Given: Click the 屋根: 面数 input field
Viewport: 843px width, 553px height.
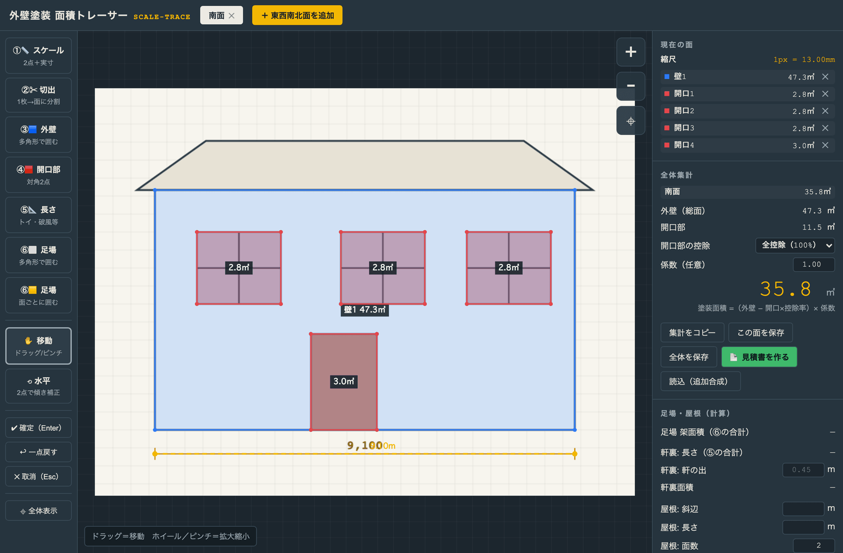Looking at the screenshot, I should (813, 546).
